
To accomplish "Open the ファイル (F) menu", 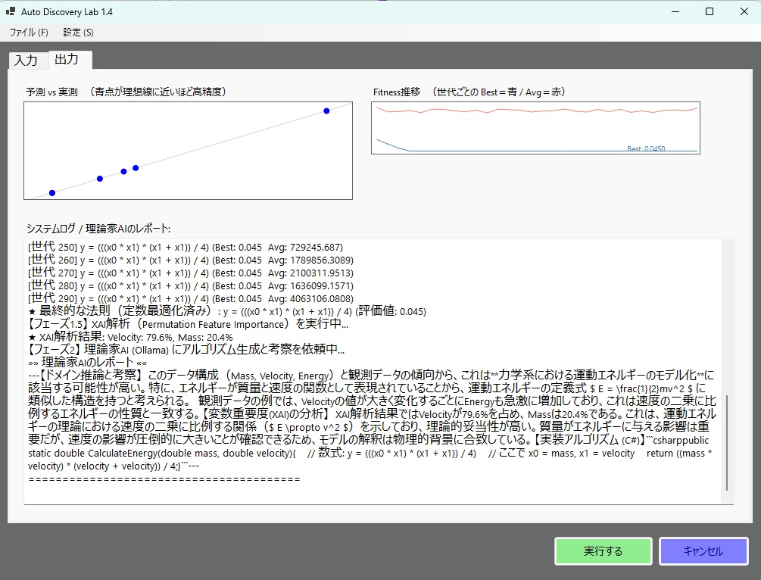I will click(x=29, y=33).
